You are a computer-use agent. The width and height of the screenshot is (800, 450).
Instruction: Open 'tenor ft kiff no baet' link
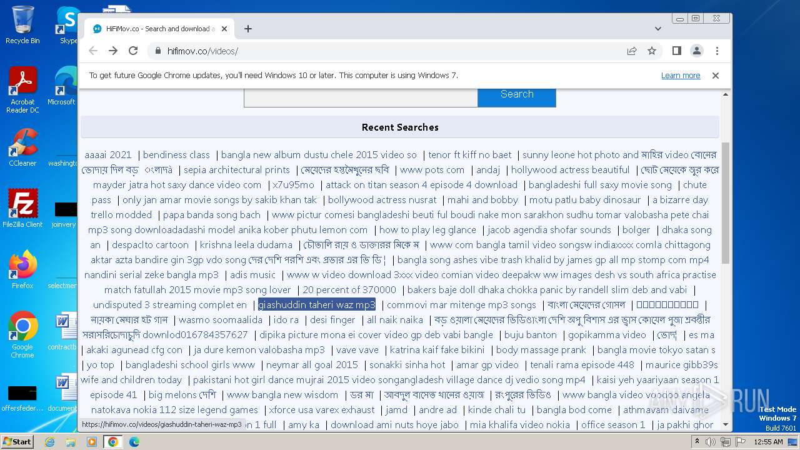coord(470,155)
